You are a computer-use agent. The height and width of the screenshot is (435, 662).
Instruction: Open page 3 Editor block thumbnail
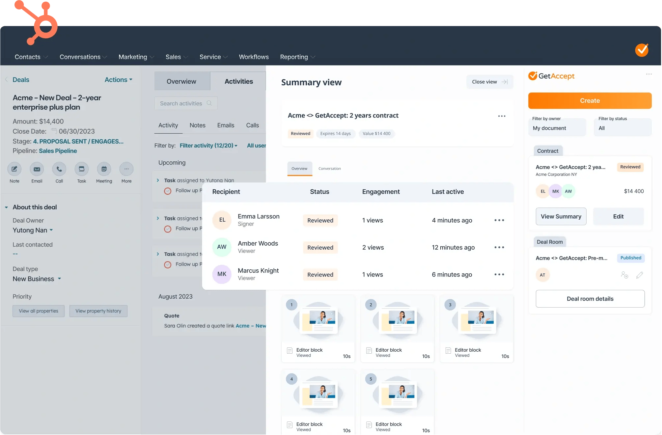(x=477, y=329)
